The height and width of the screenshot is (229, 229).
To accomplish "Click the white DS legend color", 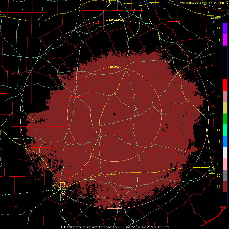I will (225, 153).
